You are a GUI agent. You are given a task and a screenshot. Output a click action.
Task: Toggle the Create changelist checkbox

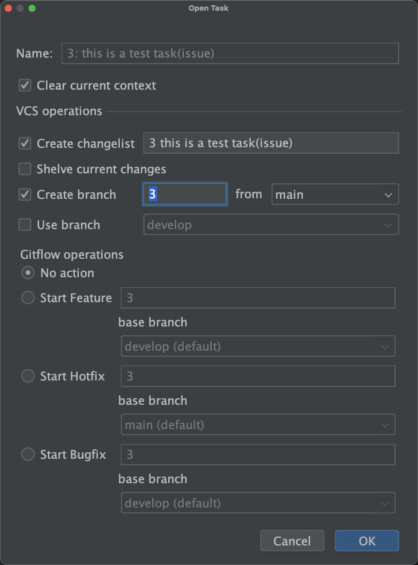(x=25, y=144)
